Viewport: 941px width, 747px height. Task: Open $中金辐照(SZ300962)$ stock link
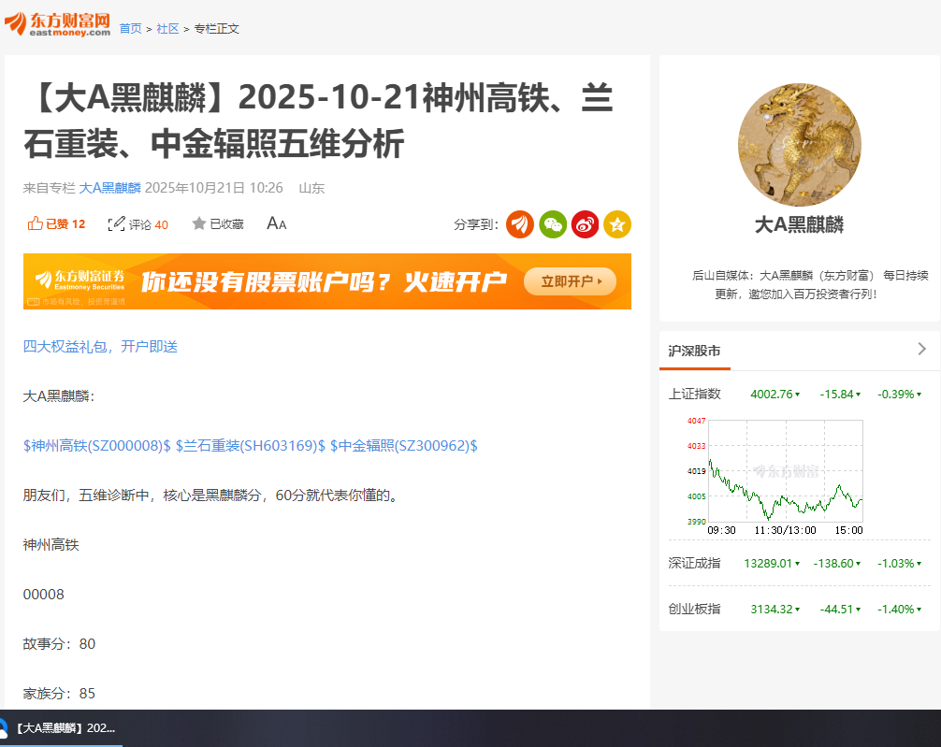[404, 446]
